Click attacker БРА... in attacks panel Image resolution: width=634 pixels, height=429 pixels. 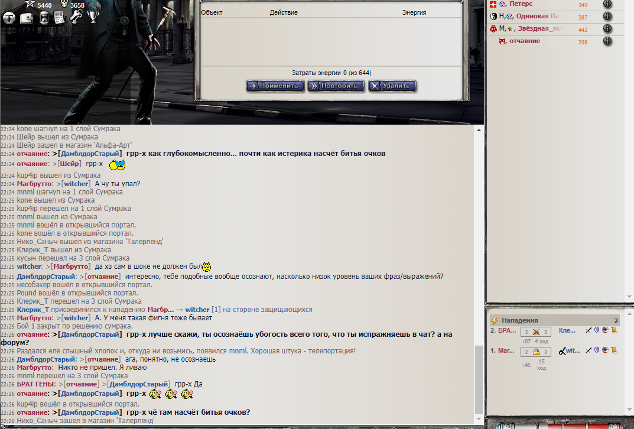tap(507, 330)
